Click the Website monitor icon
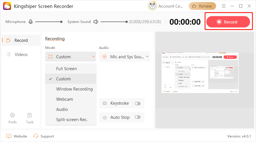 [9, 136]
